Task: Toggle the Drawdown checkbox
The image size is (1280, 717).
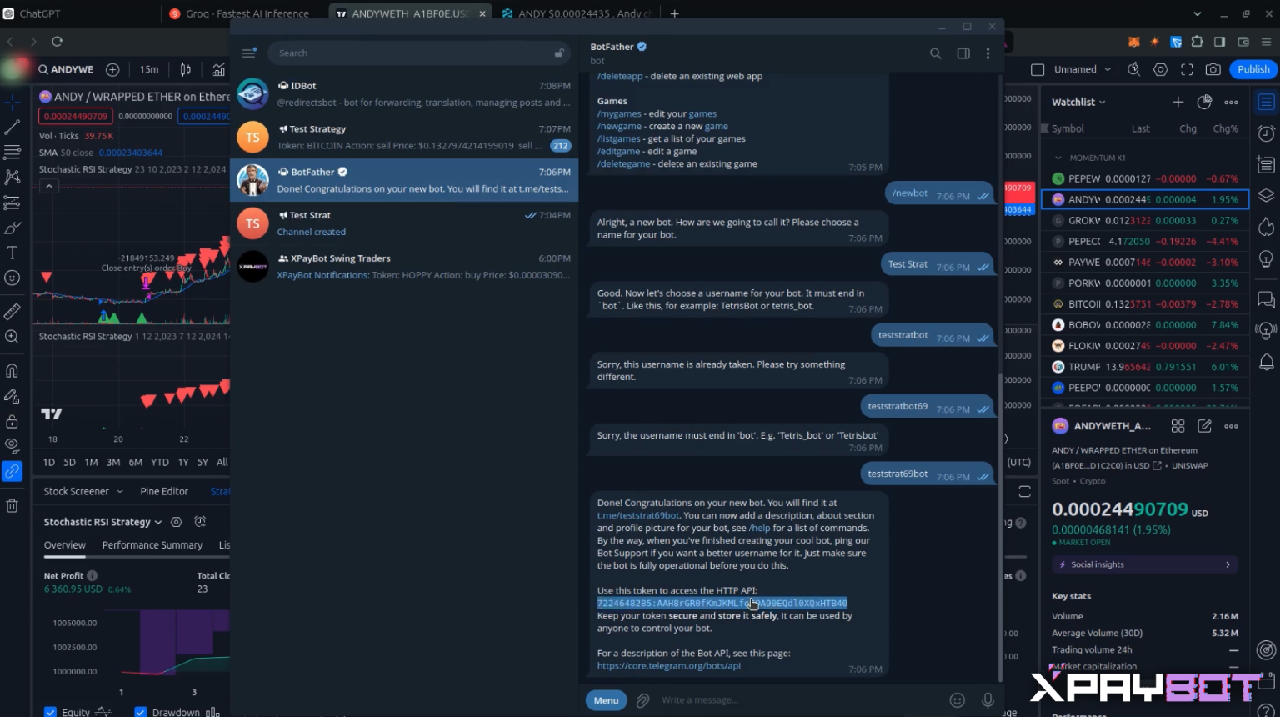Action: [141, 713]
